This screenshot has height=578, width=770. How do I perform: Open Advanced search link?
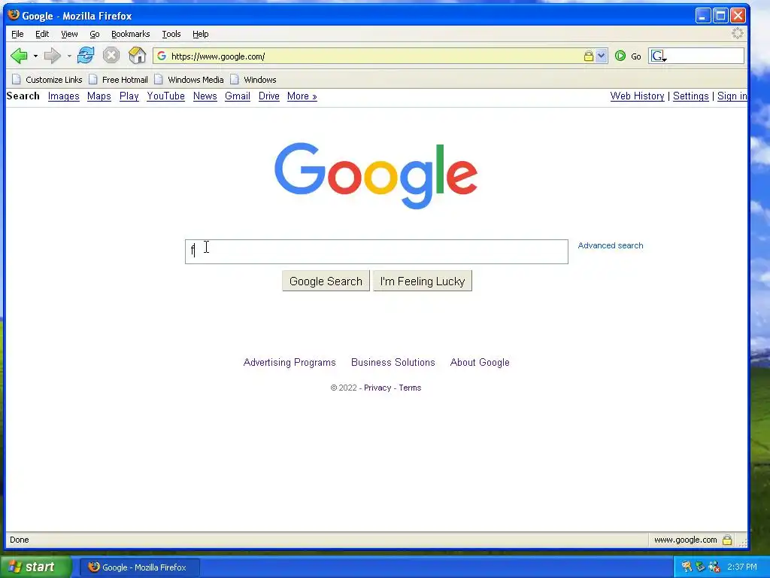tap(610, 245)
